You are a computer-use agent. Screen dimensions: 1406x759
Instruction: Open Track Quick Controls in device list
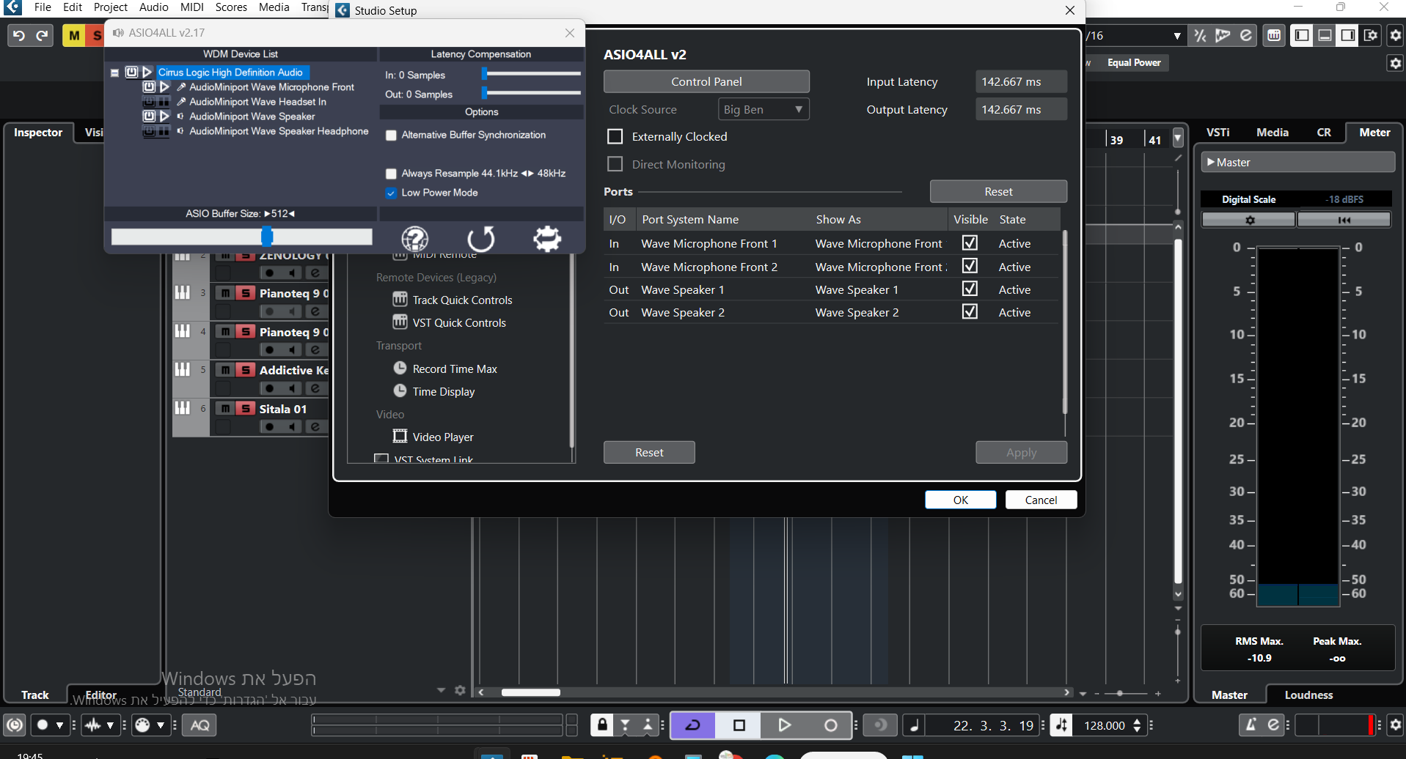click(x=462, y=300)
